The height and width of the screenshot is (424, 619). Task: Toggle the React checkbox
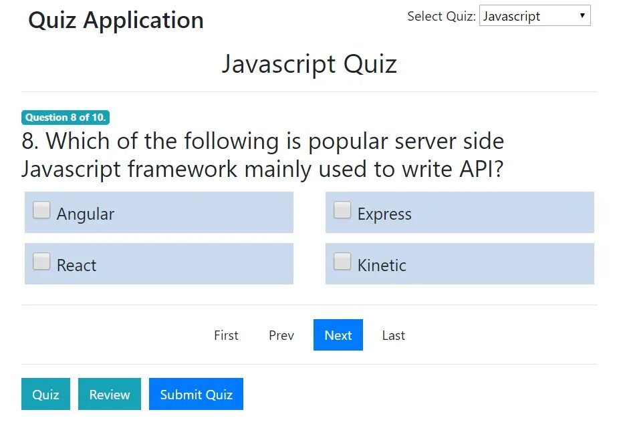click(41, 261)
